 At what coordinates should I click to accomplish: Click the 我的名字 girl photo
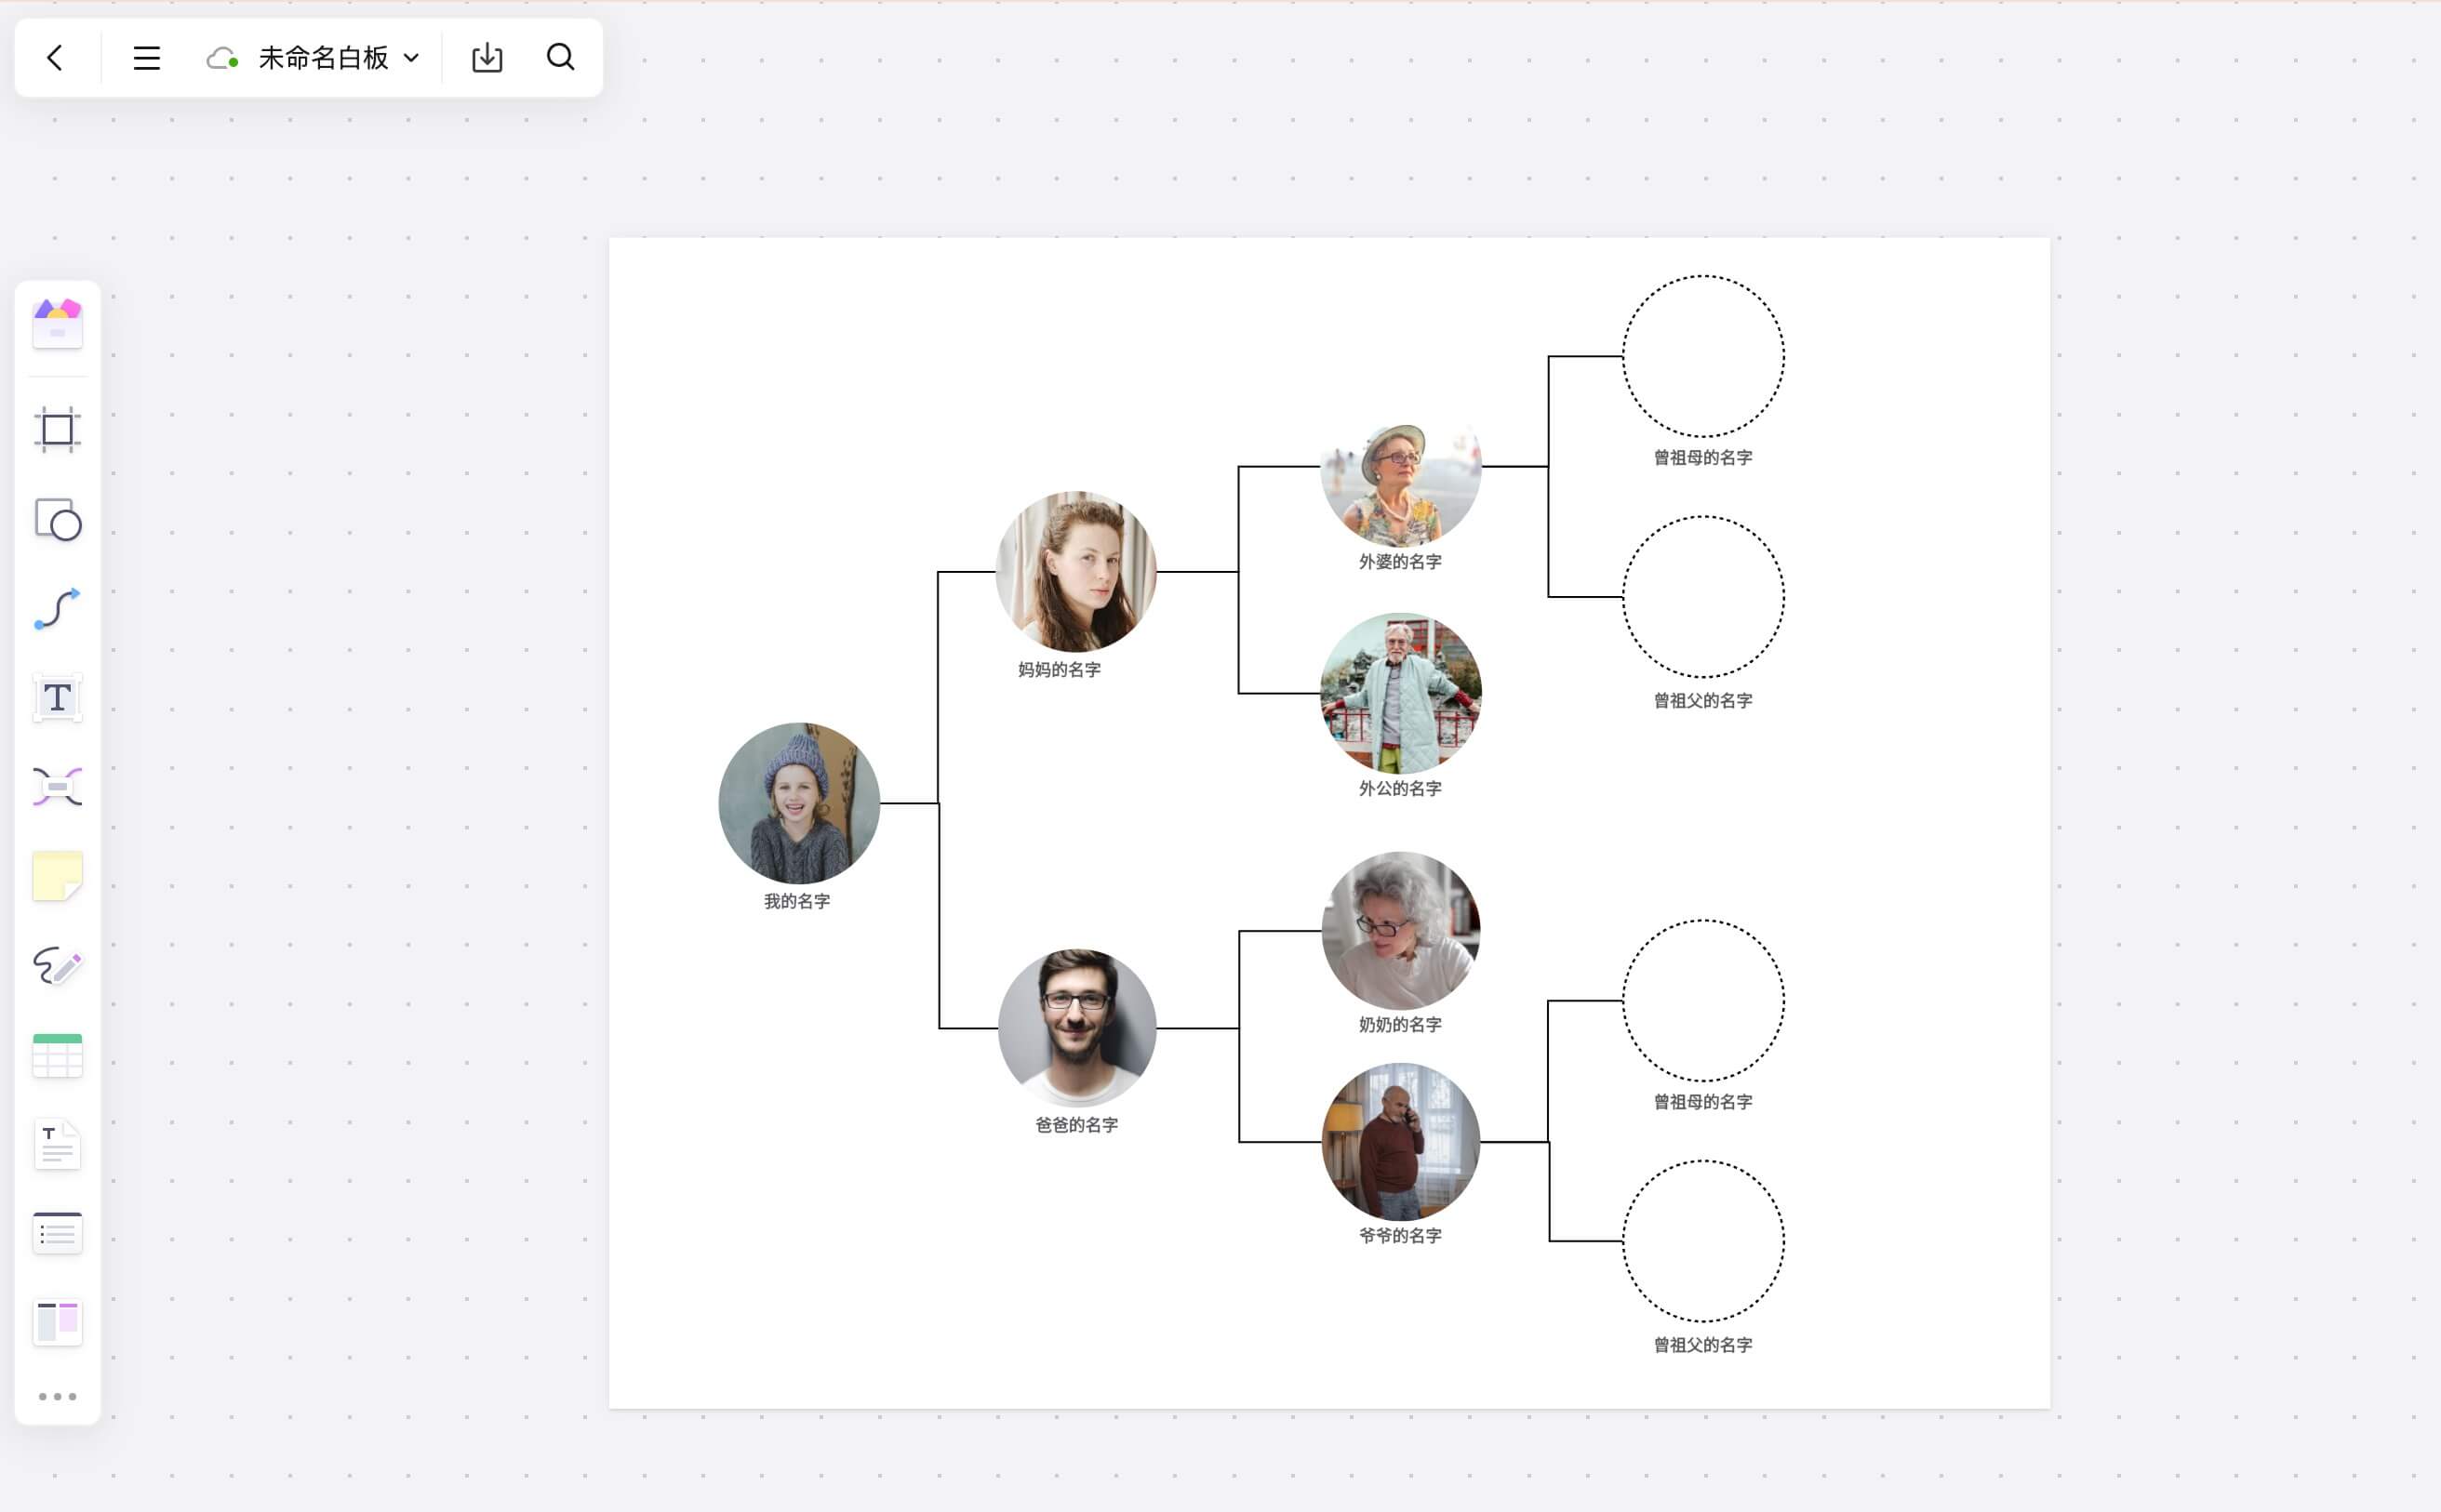(x=798, y=803)
